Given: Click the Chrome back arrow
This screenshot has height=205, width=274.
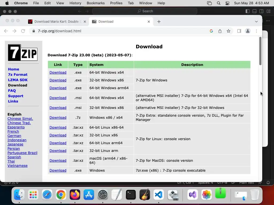Looking at the screenshot, I should tap(6, 31).
